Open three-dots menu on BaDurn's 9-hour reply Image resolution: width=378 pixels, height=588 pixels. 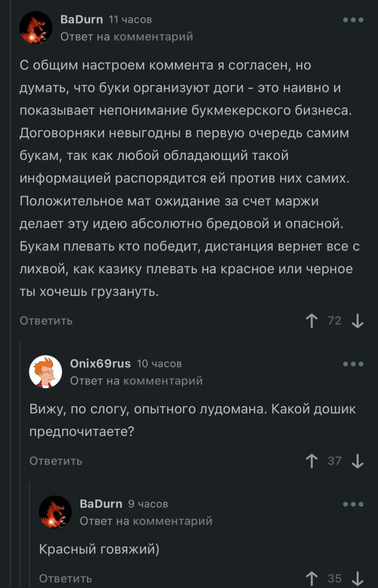(x=353, y=504)
